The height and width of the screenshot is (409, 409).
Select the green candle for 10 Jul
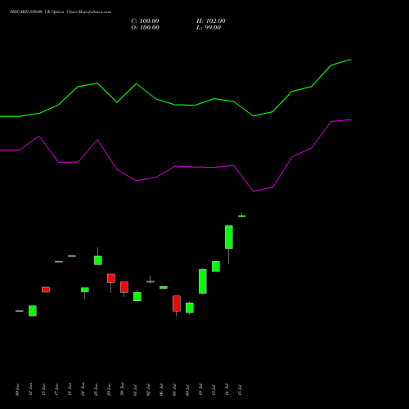pos(203,281)
